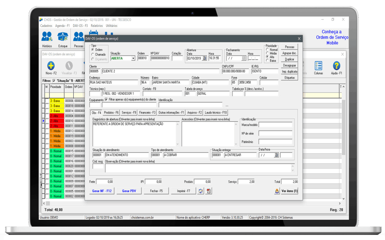Viewport: 385px width, 240px height.
Task: Click the Cliente name field
Action: click(x=161, y=71)
